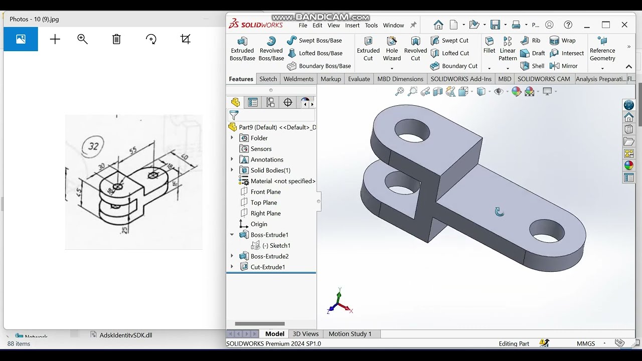Click the MMGS units status entry
Image resolution: width=642 pixels, height=361 pixels.
586,343
